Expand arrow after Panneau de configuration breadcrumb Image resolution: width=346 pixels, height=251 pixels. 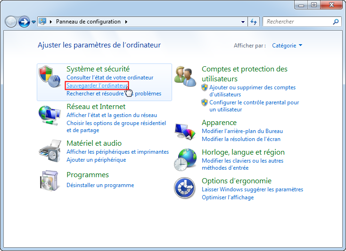126,22
